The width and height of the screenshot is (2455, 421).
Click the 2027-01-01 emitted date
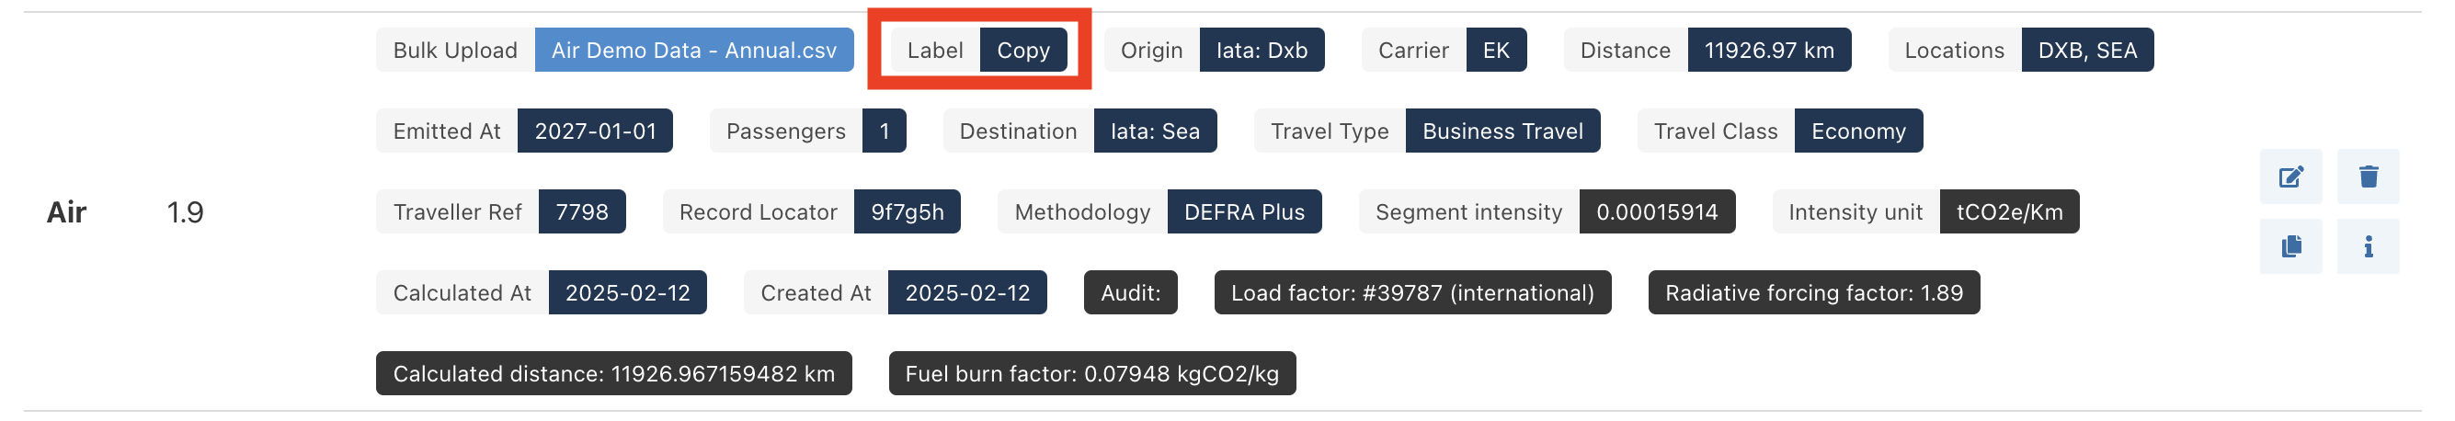pos(595,131)
